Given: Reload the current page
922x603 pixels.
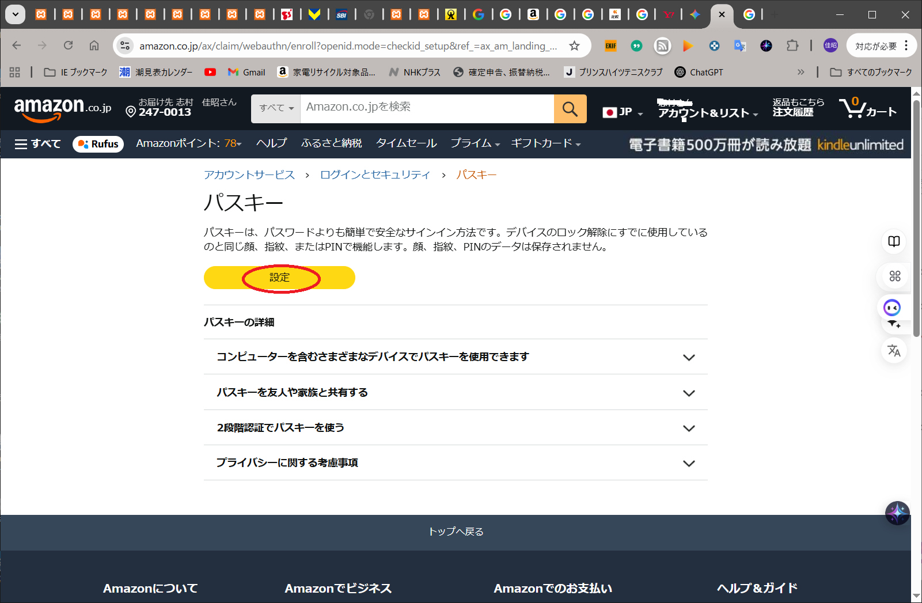Looking at the screenshot, I should click(x=68, y=45).
